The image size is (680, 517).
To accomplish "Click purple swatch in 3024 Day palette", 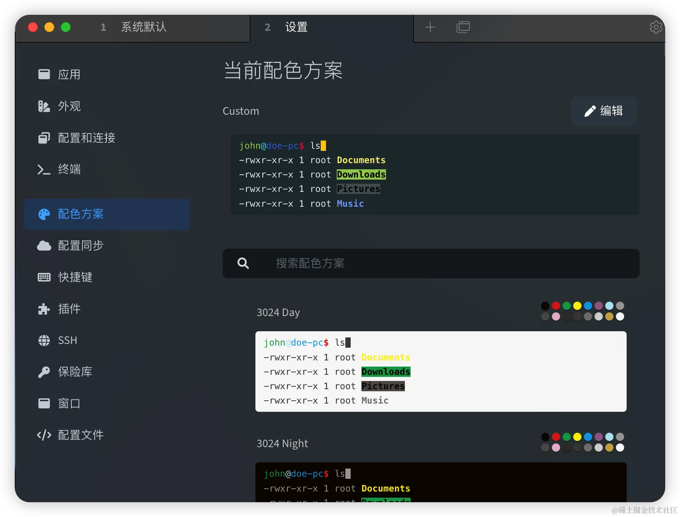I will pos(599,306).
